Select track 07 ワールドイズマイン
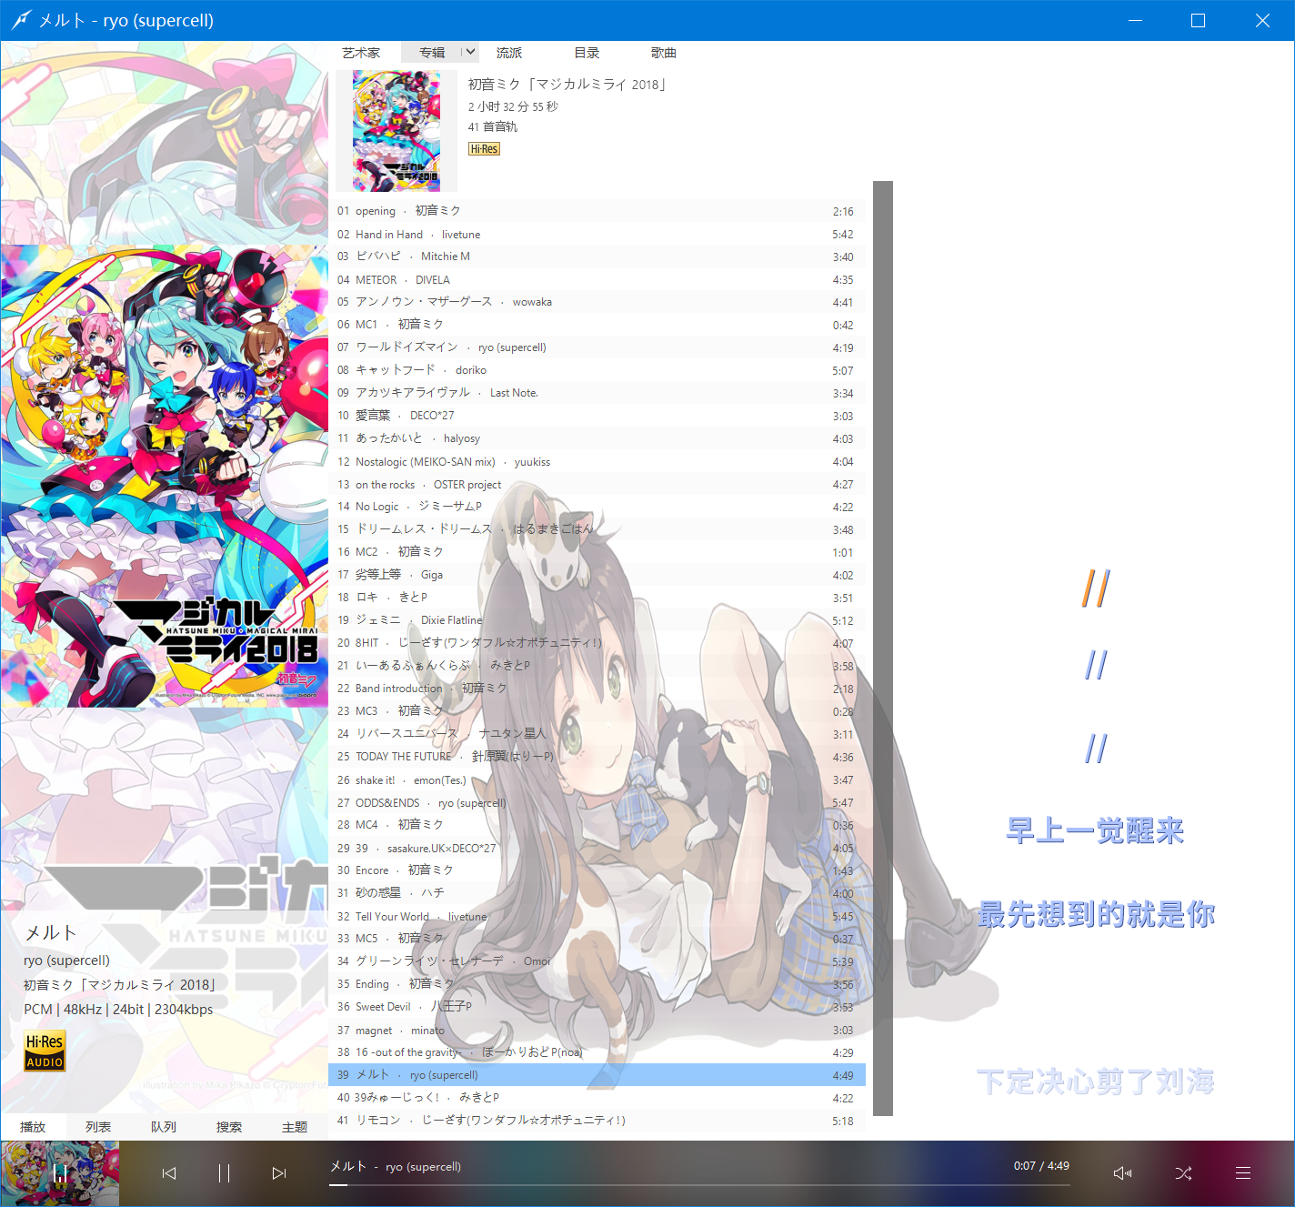Viewport: 1295px width, 1207px height. click(597, 347)
